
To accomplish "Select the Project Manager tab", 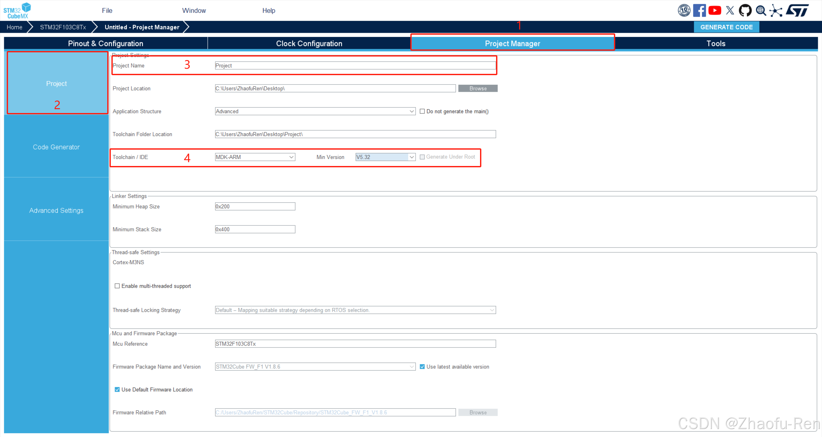I will coord(512,43).
